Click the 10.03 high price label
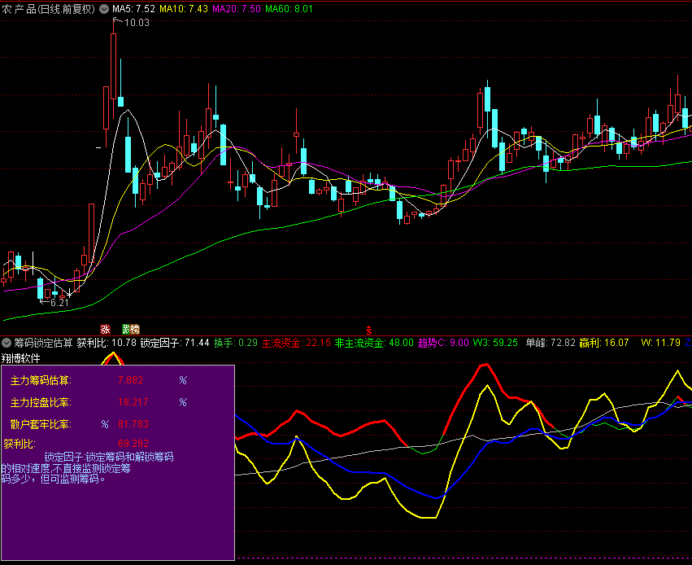The width and height of the screenshot is (692, 565). (137, 23)
